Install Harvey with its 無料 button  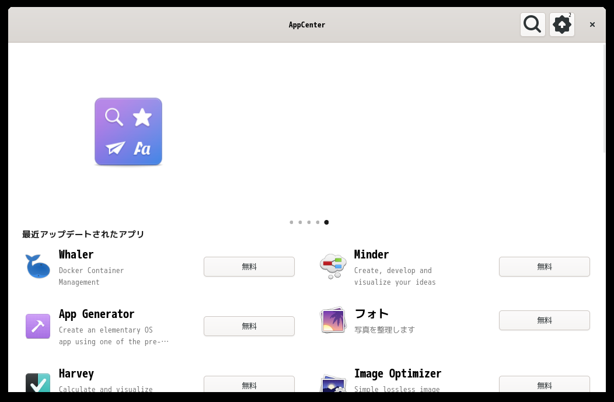(249, 385)
